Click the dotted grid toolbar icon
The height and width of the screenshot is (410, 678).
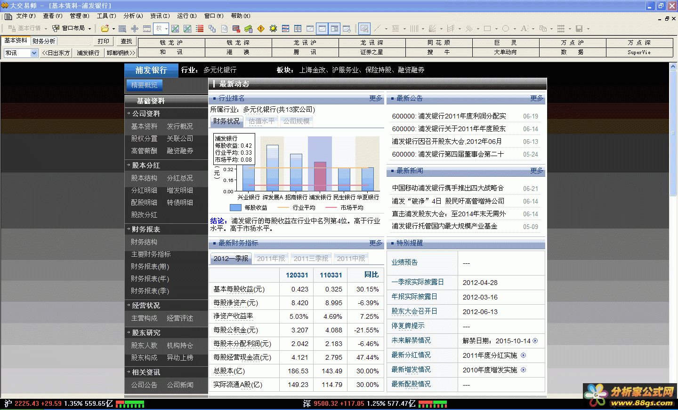(561, 29)
